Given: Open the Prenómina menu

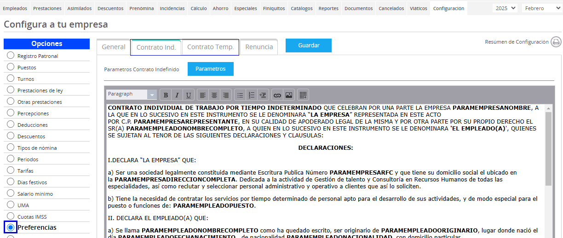Looking at the screenshot, I should click(x=142, y=8).
